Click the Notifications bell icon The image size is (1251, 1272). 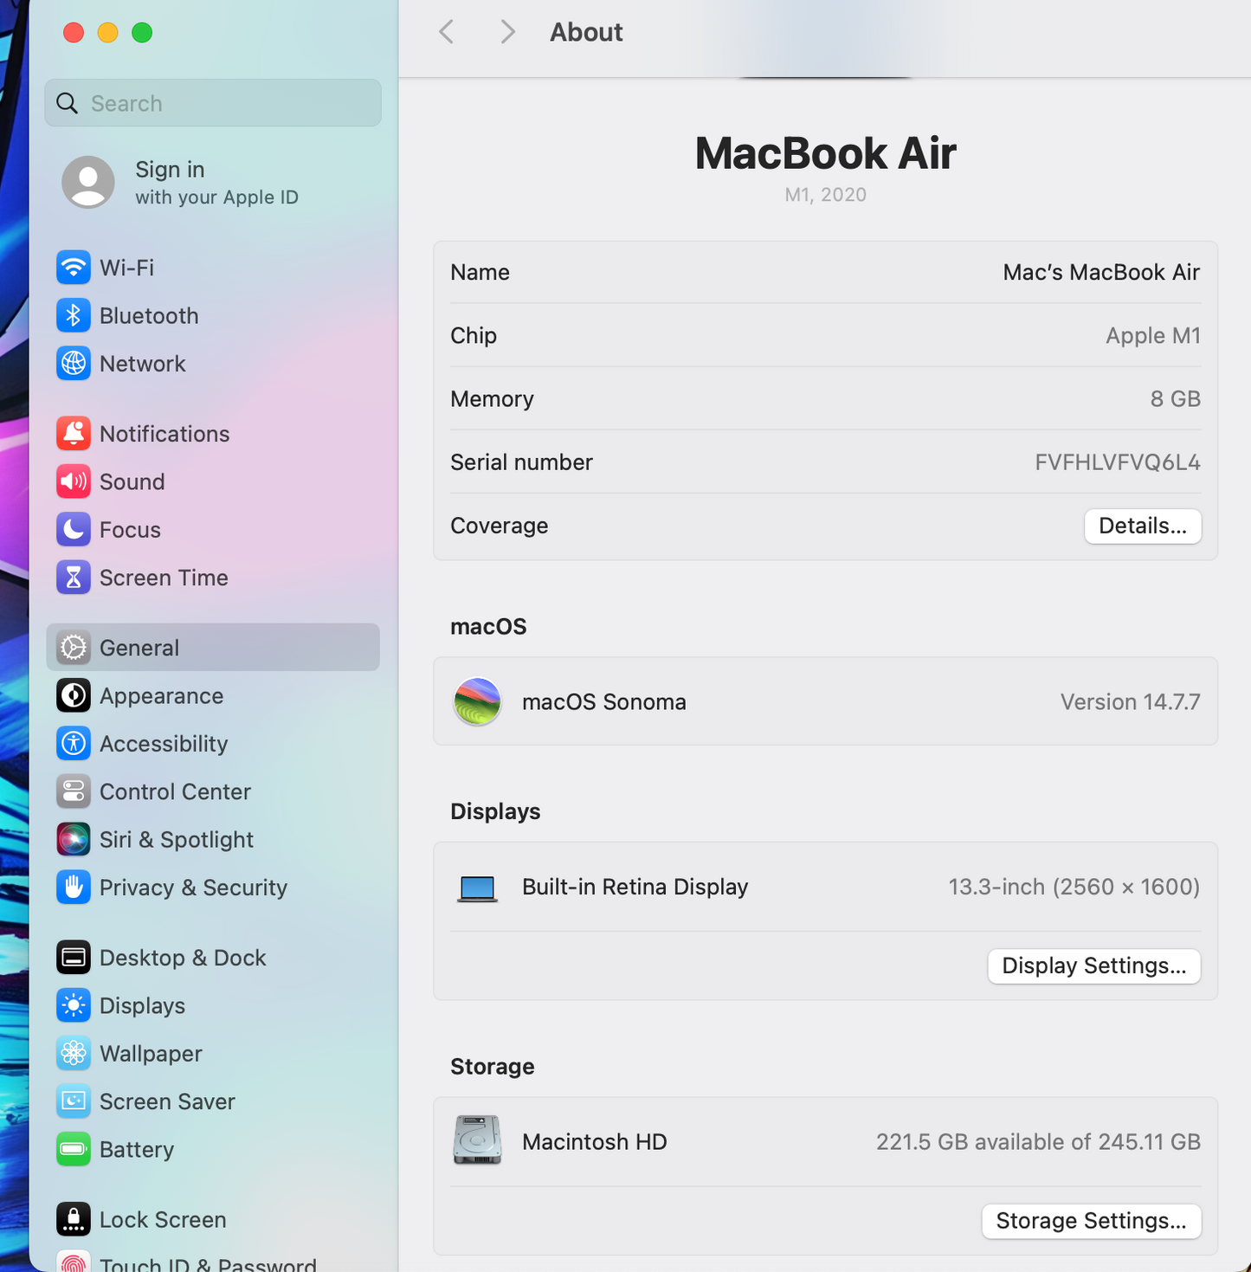[x=74, y=433]
